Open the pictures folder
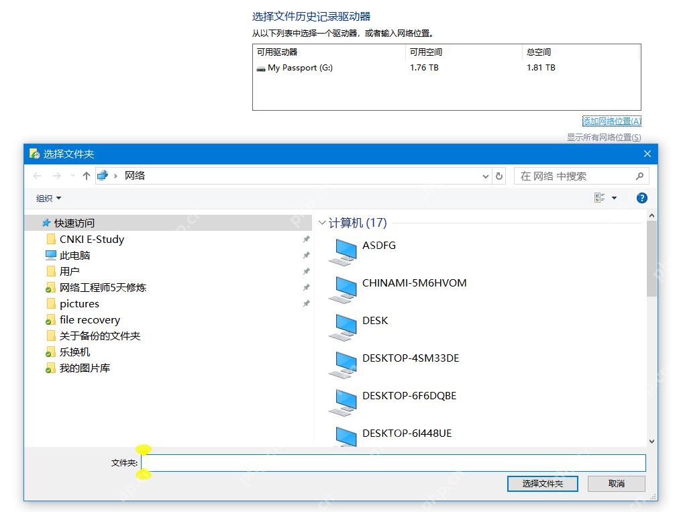Image resolution: width=679 pixels, height=512 pixels. [79, 304]
